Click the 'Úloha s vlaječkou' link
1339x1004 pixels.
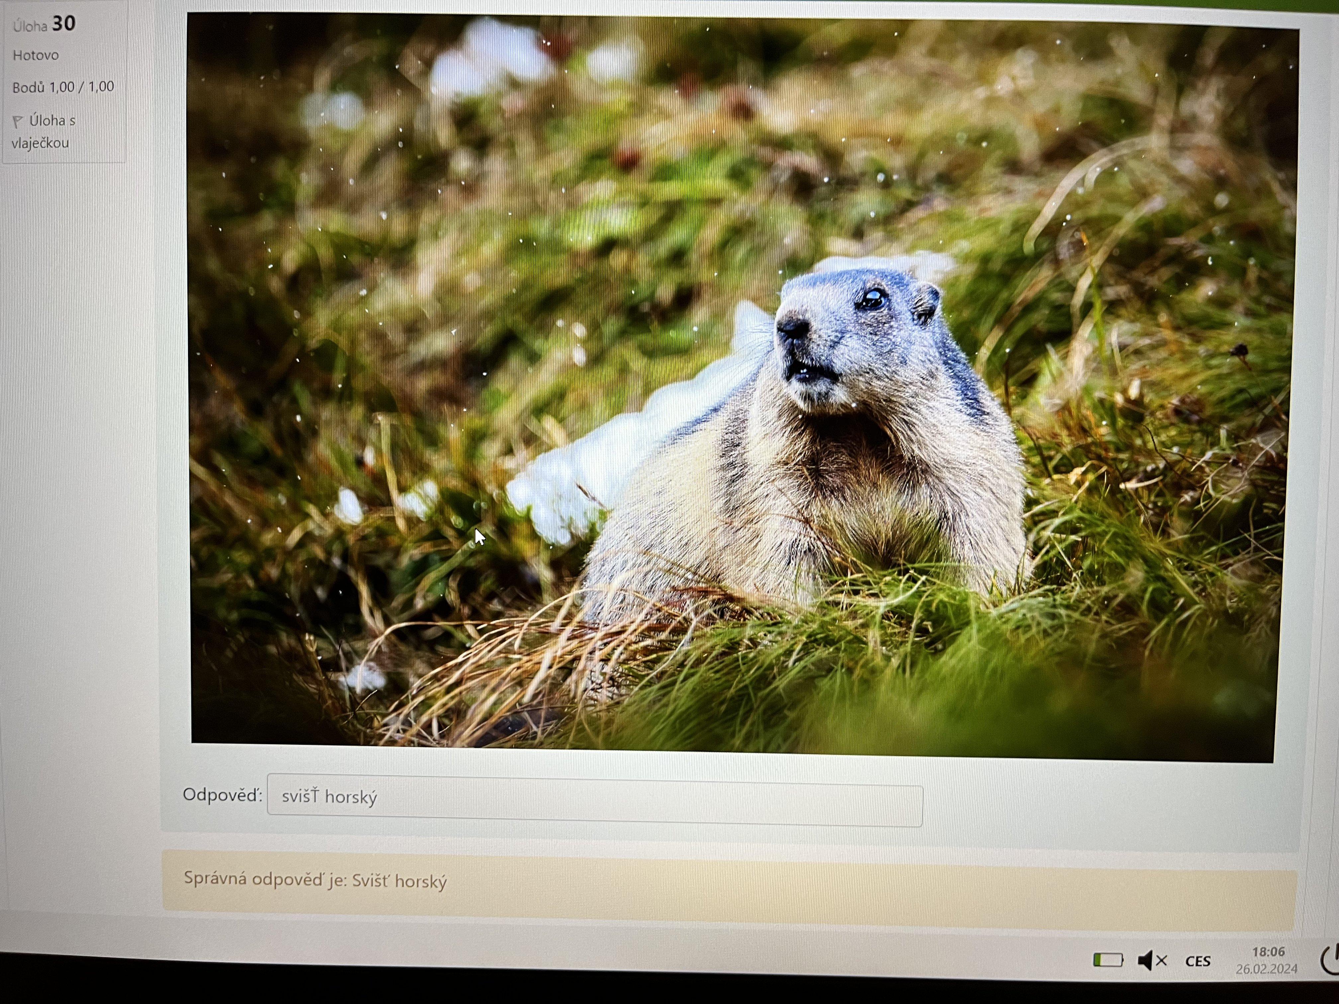(x=43, y=131)
